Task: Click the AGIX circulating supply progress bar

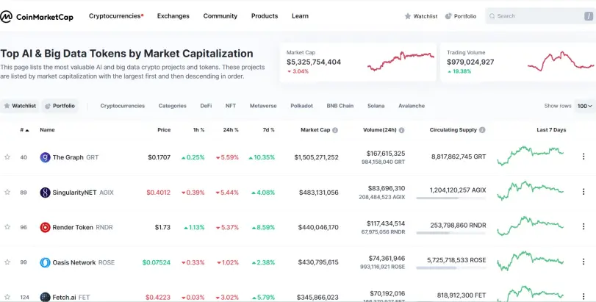Action: click(450, 198)
